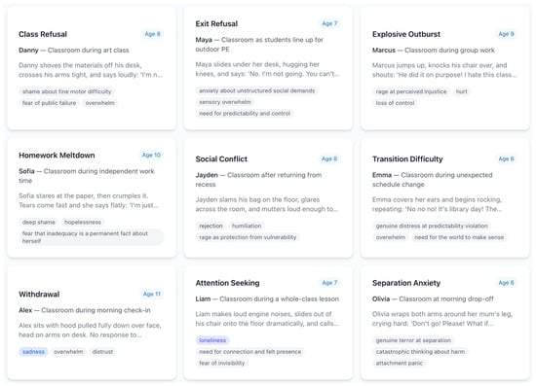Click the hopelessness tag
This screenshot has width=536, height=386.
click(83, 222)
